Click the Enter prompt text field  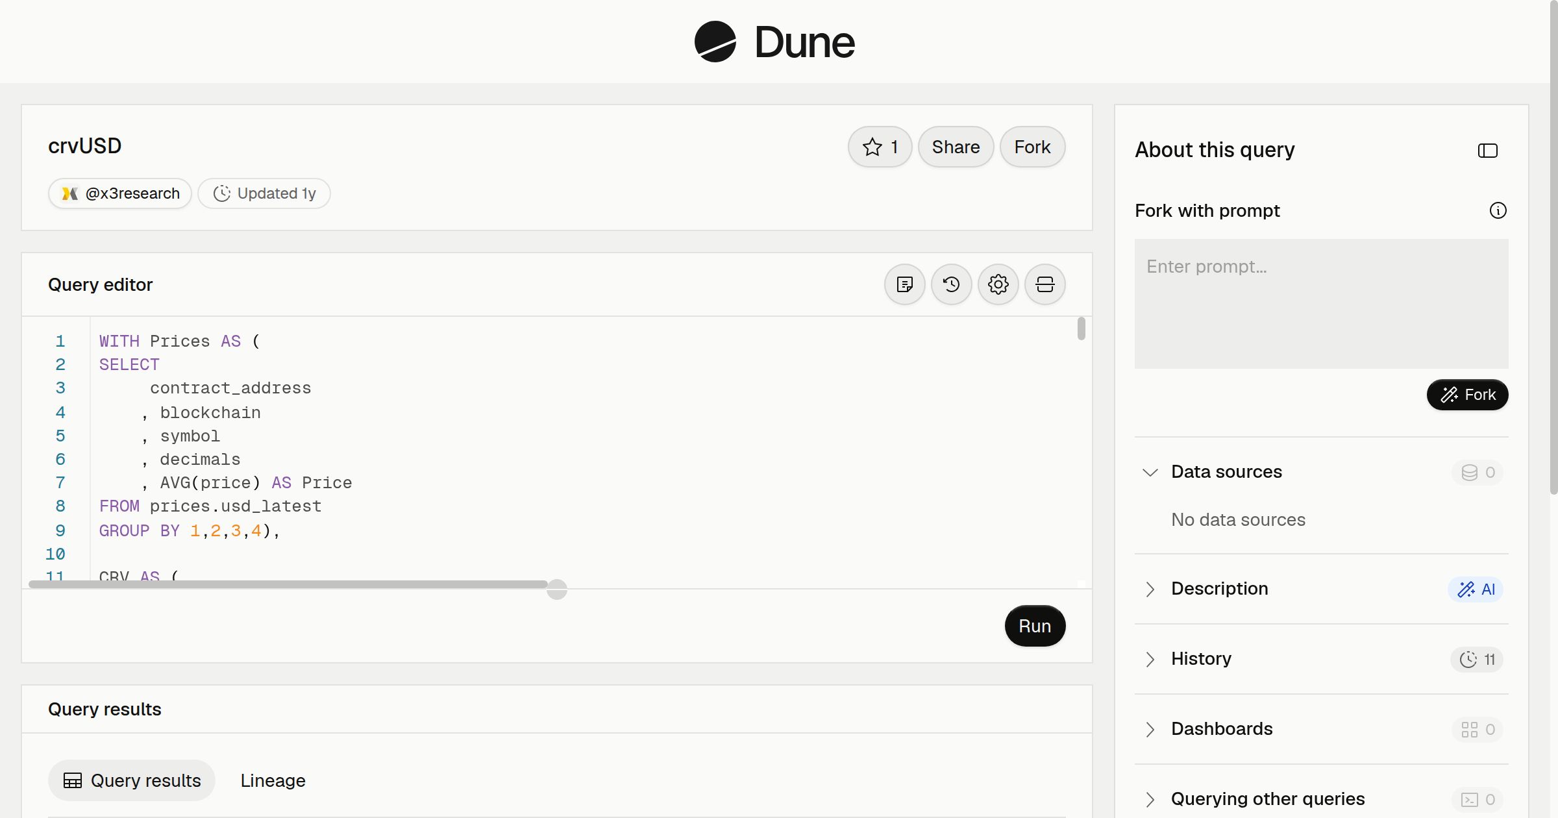tap(1321, 304)
